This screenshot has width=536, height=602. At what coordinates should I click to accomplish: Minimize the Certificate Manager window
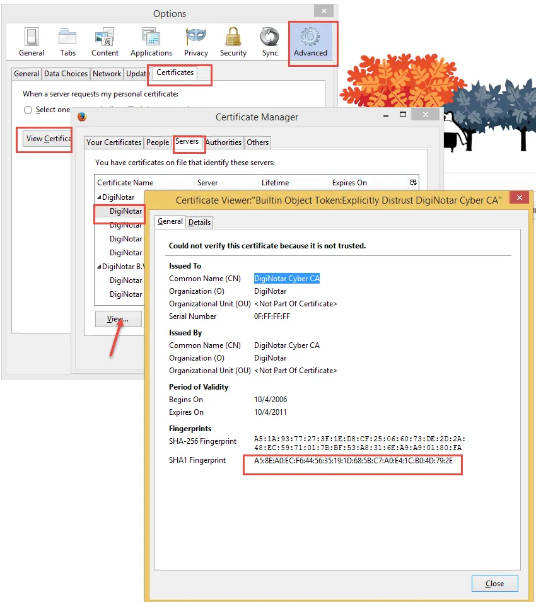pyautogui.click(x=386, y=115)
